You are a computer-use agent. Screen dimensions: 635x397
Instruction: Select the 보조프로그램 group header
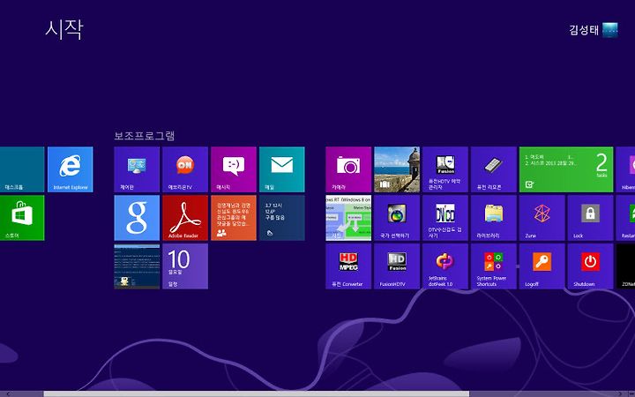(x=144, y=135)
